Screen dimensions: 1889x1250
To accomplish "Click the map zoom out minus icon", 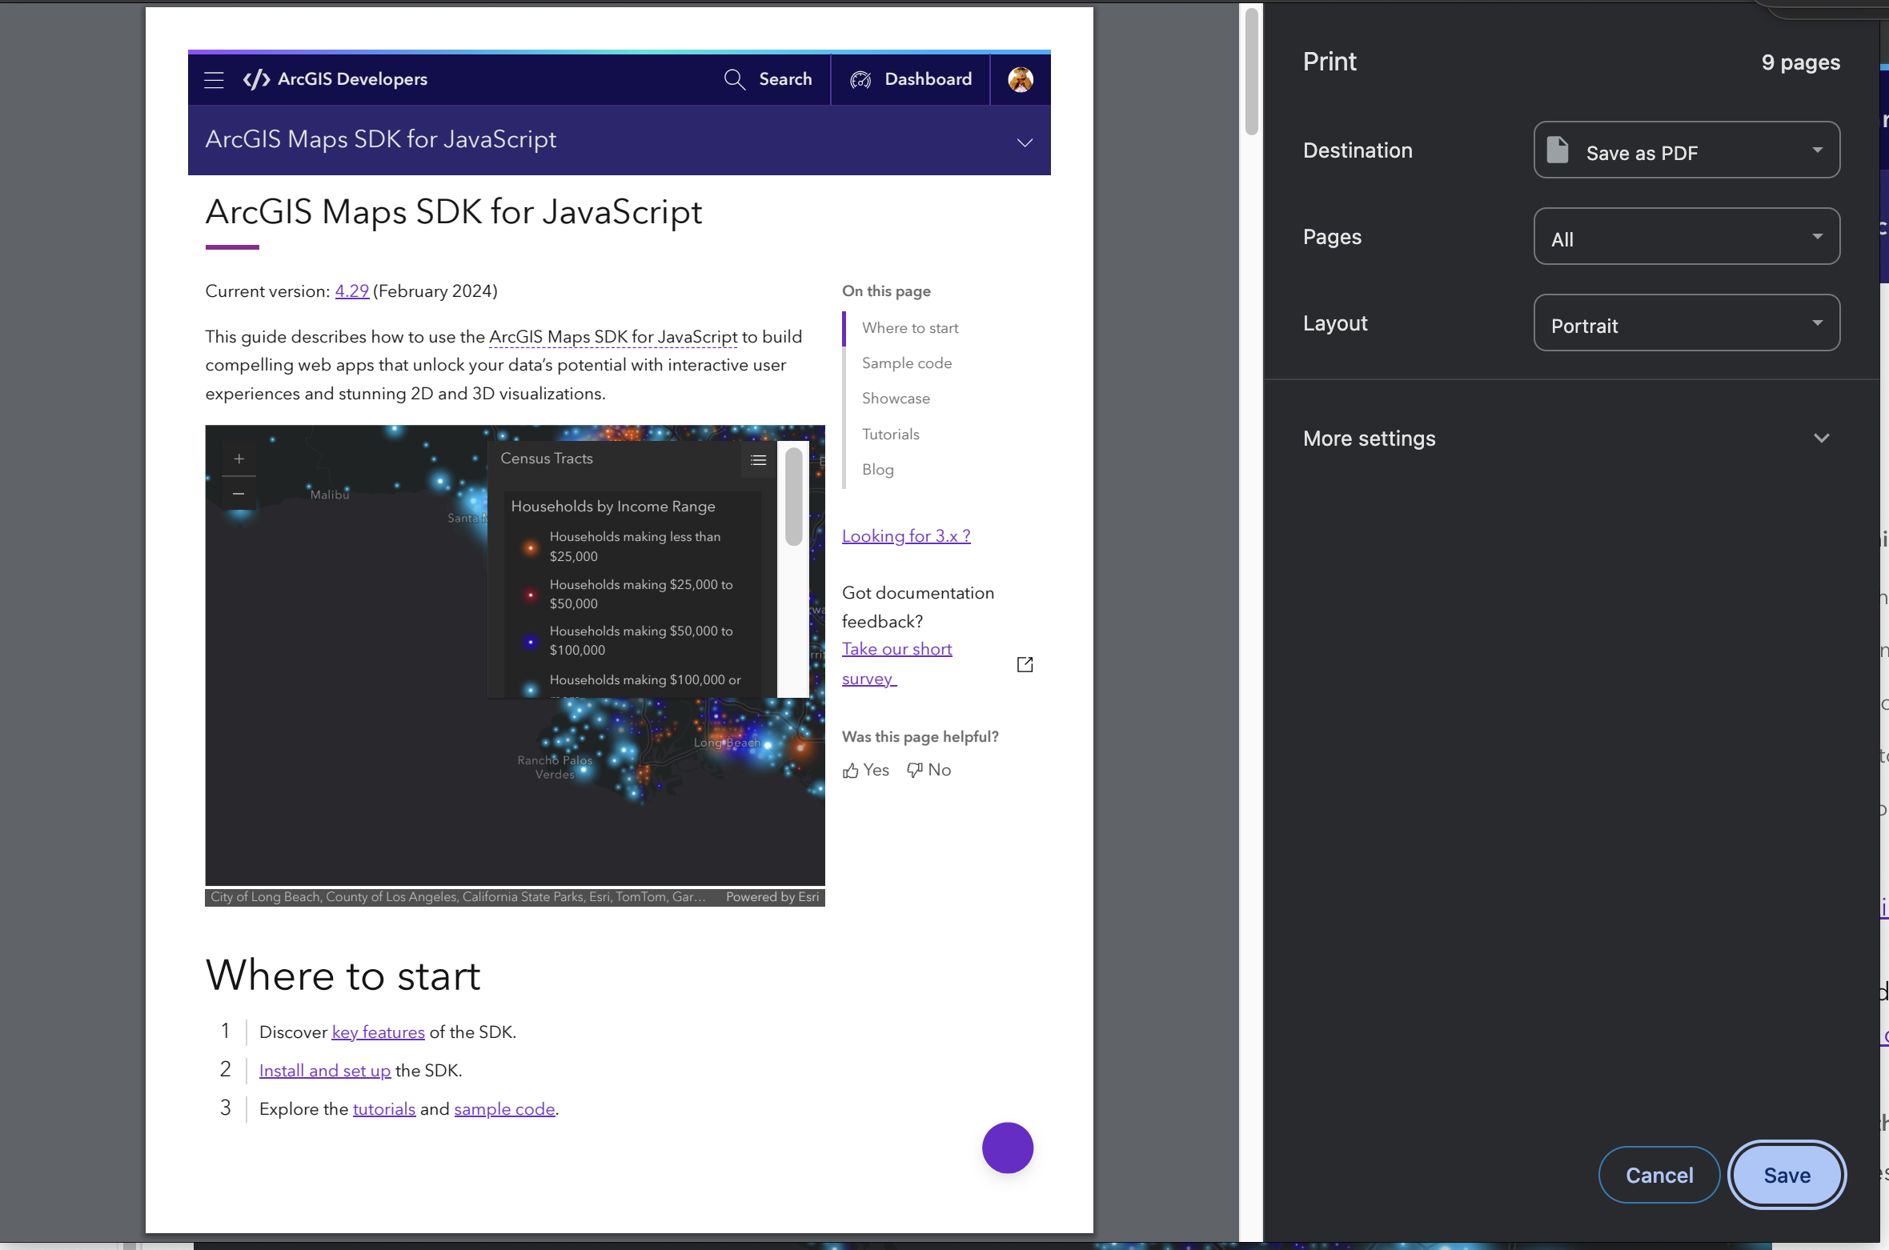I will pyautogui.click(x=239, y=494).
